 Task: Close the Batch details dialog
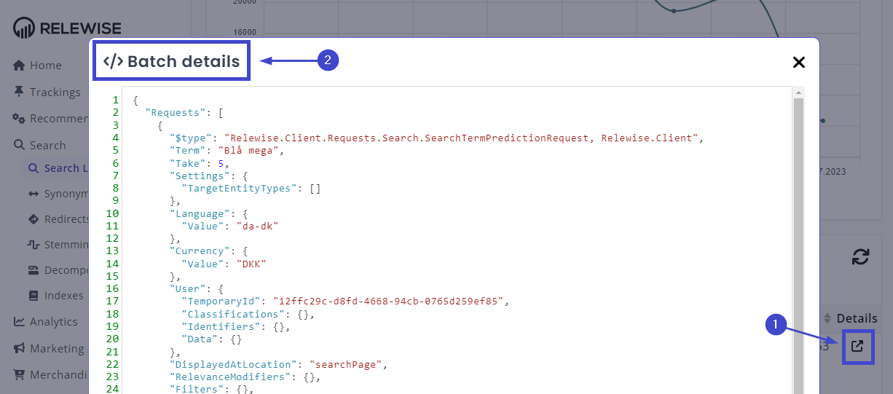[798, 63]
